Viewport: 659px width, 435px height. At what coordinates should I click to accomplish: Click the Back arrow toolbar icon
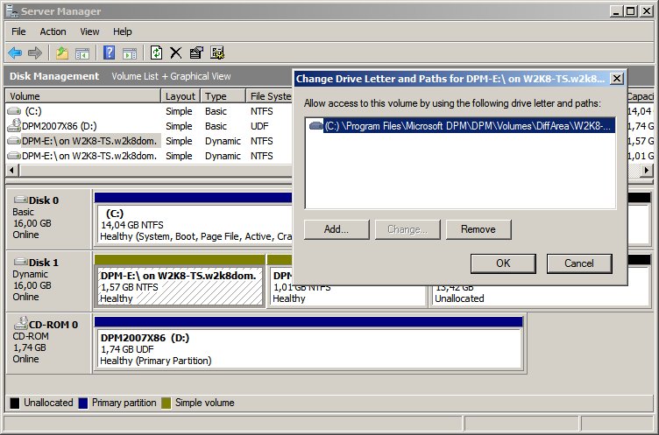(15, 53)
